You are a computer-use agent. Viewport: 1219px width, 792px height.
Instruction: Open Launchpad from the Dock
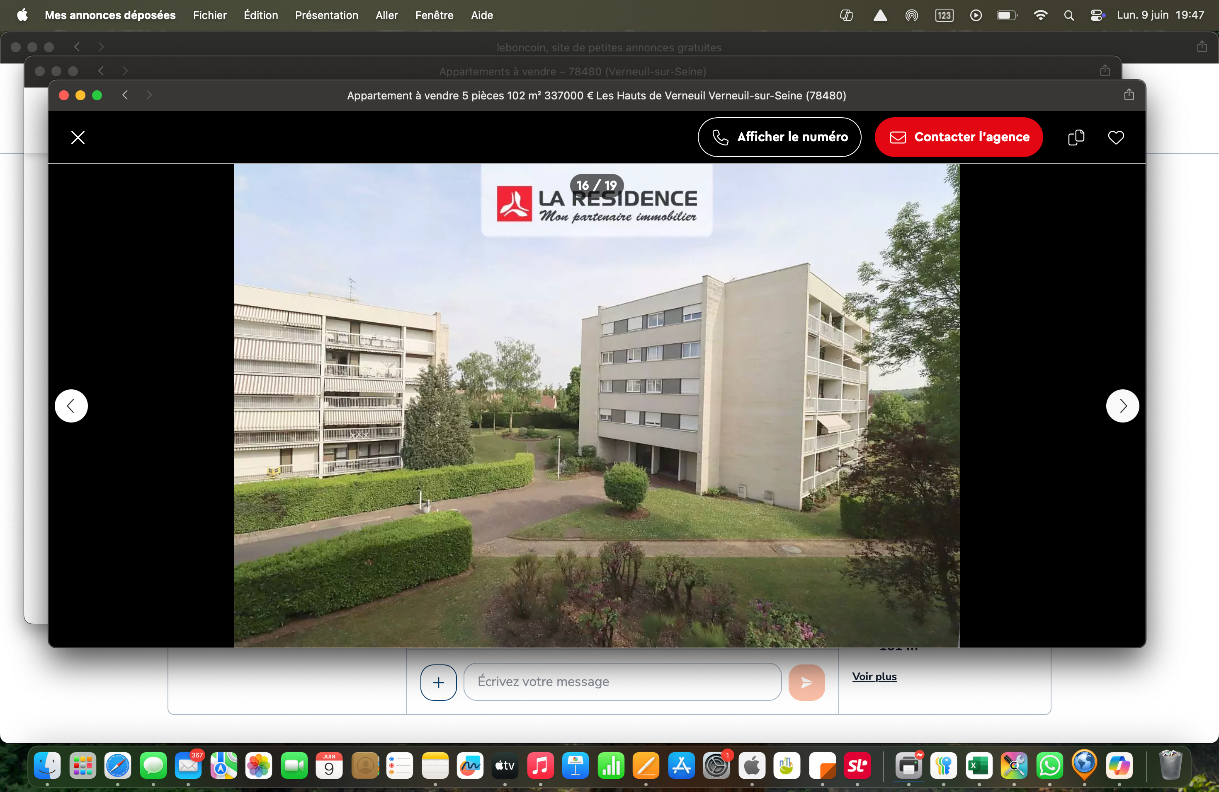[83, 765]
